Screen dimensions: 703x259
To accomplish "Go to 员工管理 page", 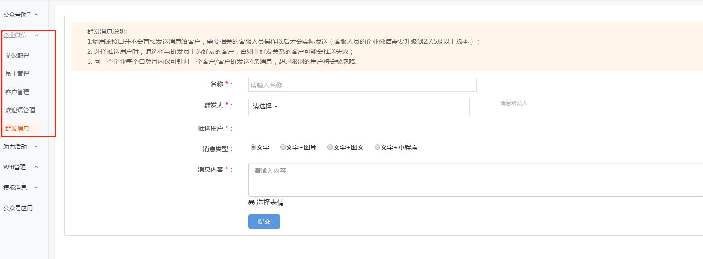I will point(17,74).
